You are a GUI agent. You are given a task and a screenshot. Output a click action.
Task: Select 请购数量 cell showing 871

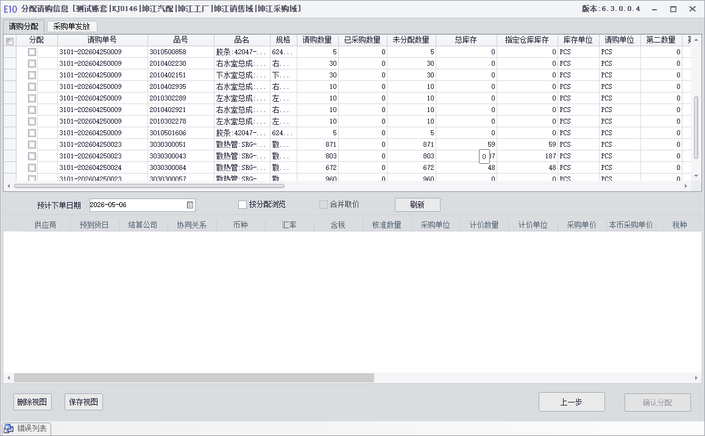click(317, 145)
